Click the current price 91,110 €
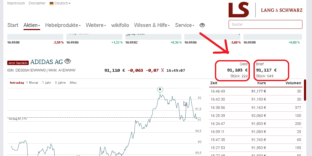This screenshot has width=312, height=156. (x=115, y=70)
